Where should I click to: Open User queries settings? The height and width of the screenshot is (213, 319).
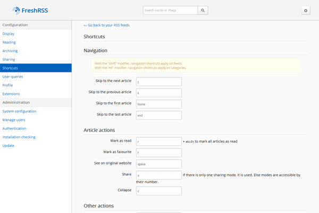click(x=13, y=76)
